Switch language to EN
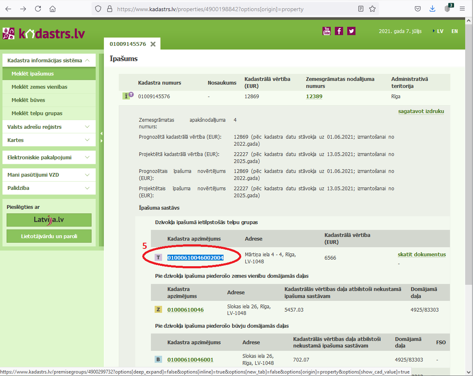 (454, 31)
